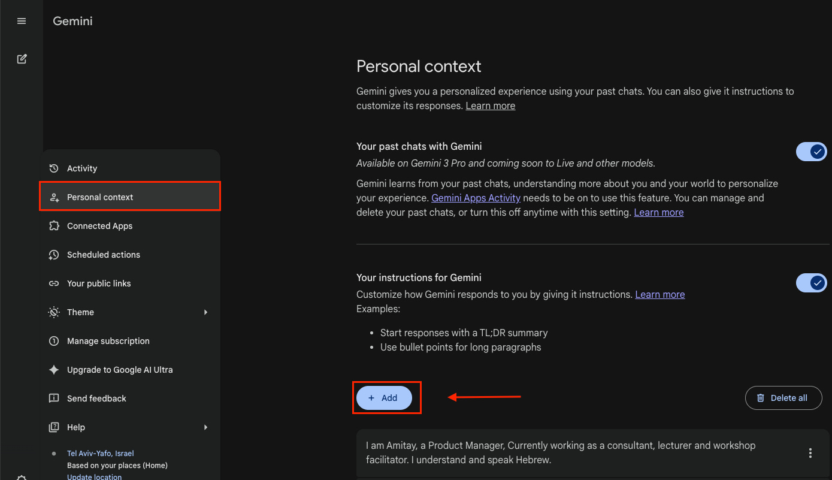Click the Send feedback speech icon
Screen dimensions: 832x480
[x=54, y=399]
